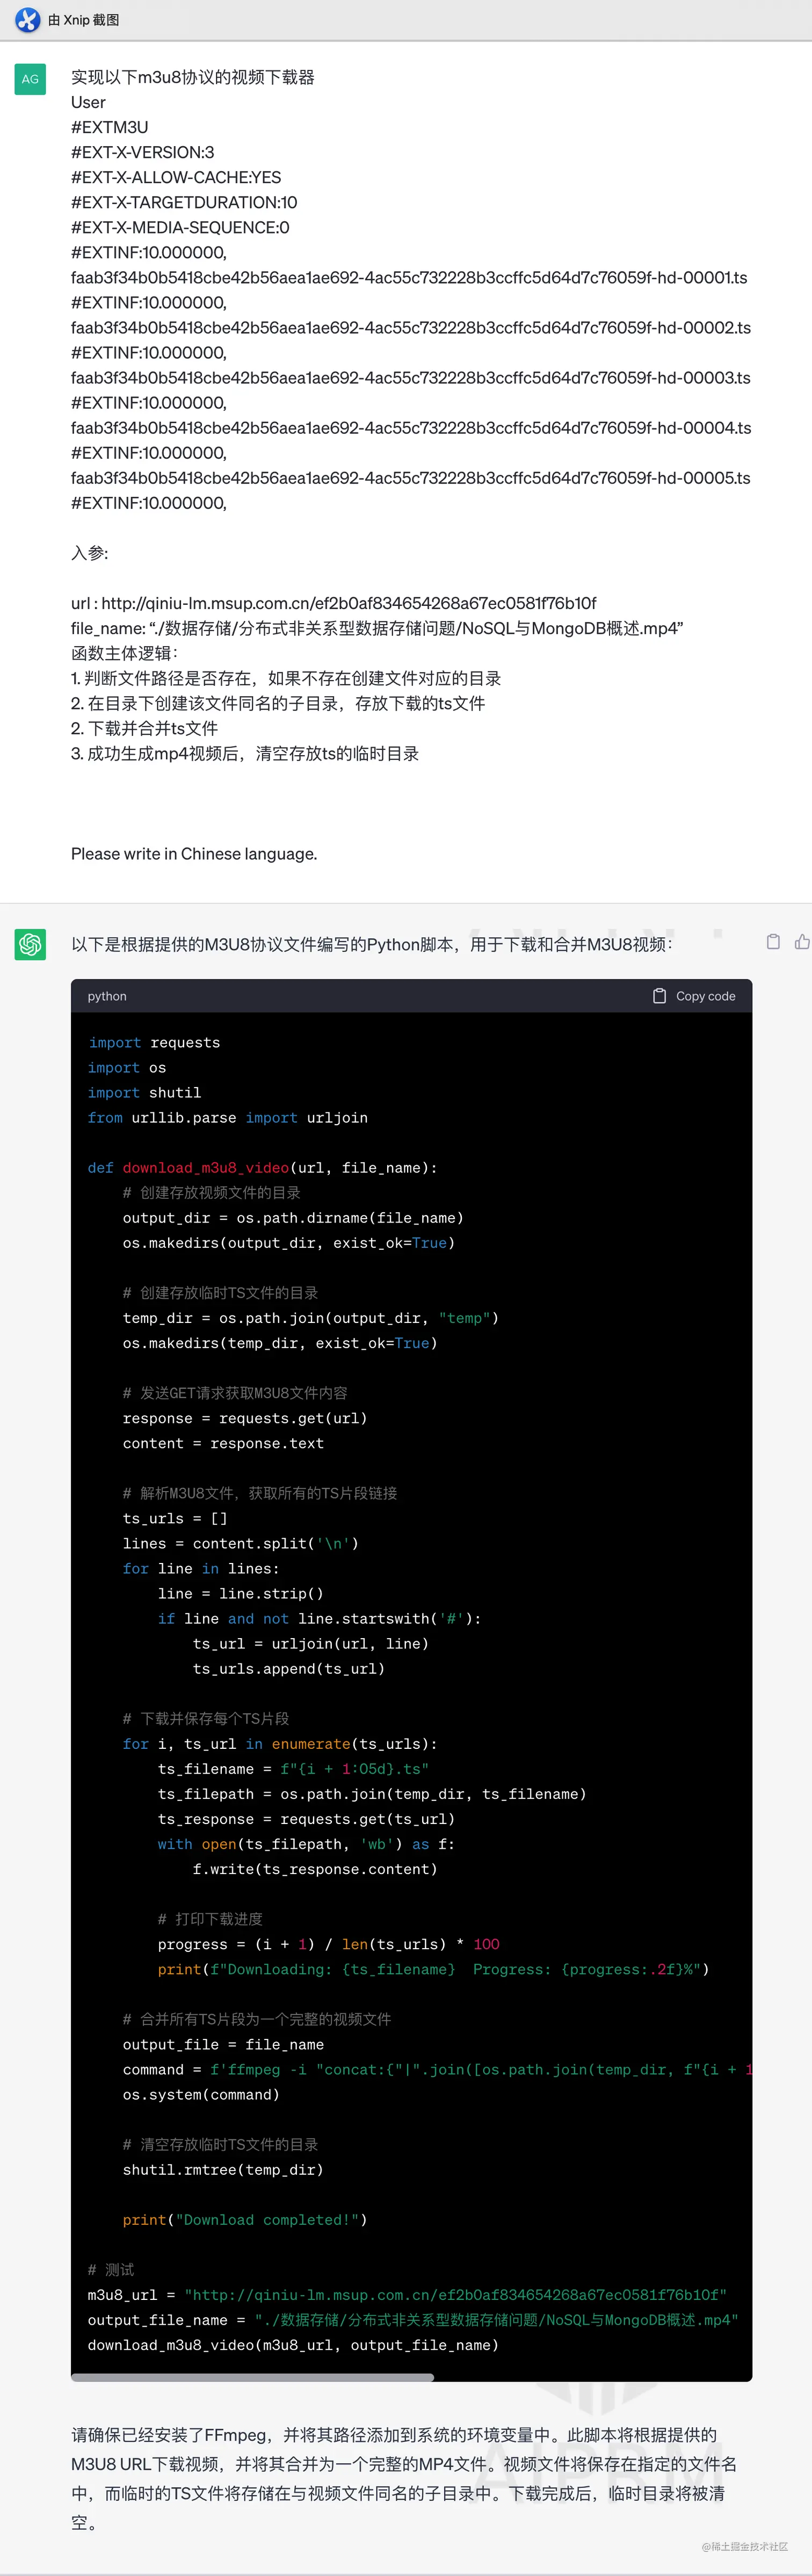Click the 'def download_m3u8_video' definition line
The width and height of the screenshot is (812, 2576).
(x=263, y=1167)
